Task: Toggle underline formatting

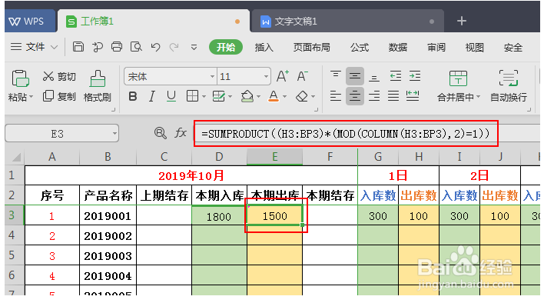Action: pyautogui.click(x=171, y=96)
